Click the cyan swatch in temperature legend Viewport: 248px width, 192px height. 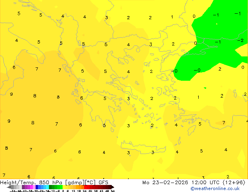point(47,187)
